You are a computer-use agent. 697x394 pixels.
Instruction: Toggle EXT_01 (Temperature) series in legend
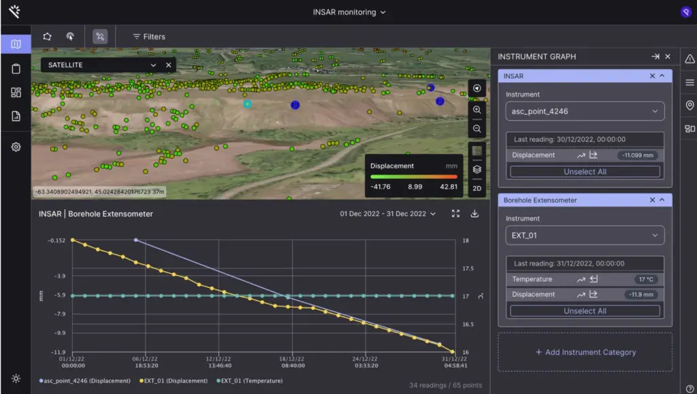pos(250,381)
